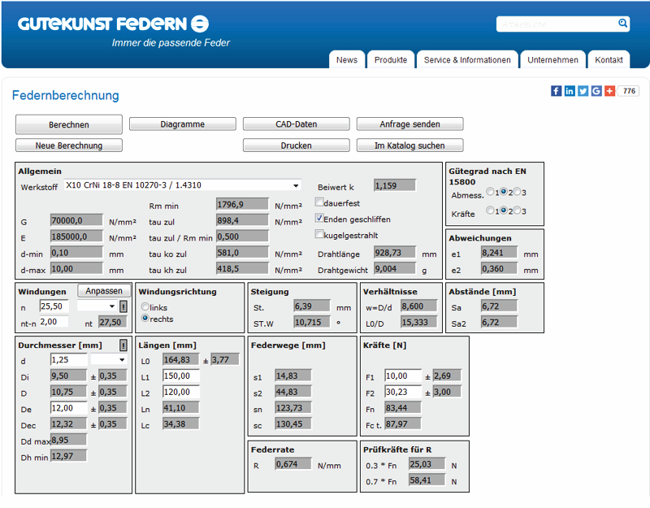Share the page on Facebook
This screenshot has height=508, width=650.
(557, 91)
